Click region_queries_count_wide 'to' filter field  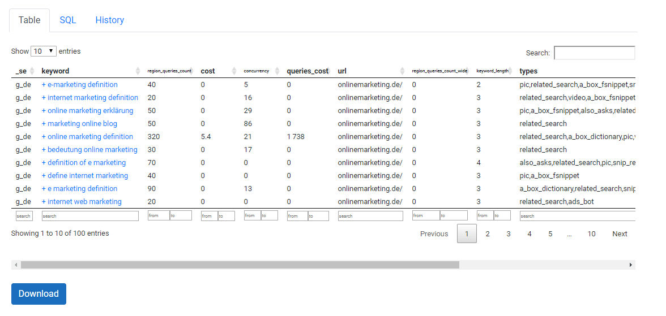click(454, 215)
